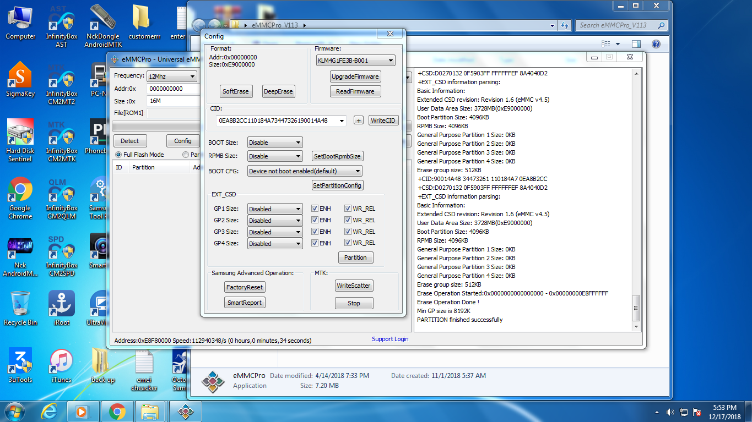Click the SmartReport button
The width and height of the screenshot is (752, 422).
(x=245, y=303)
